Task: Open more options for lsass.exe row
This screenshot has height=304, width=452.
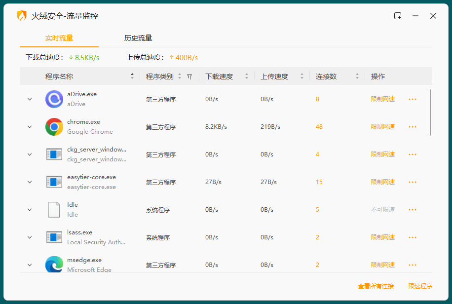Action: tap(413, 237)
